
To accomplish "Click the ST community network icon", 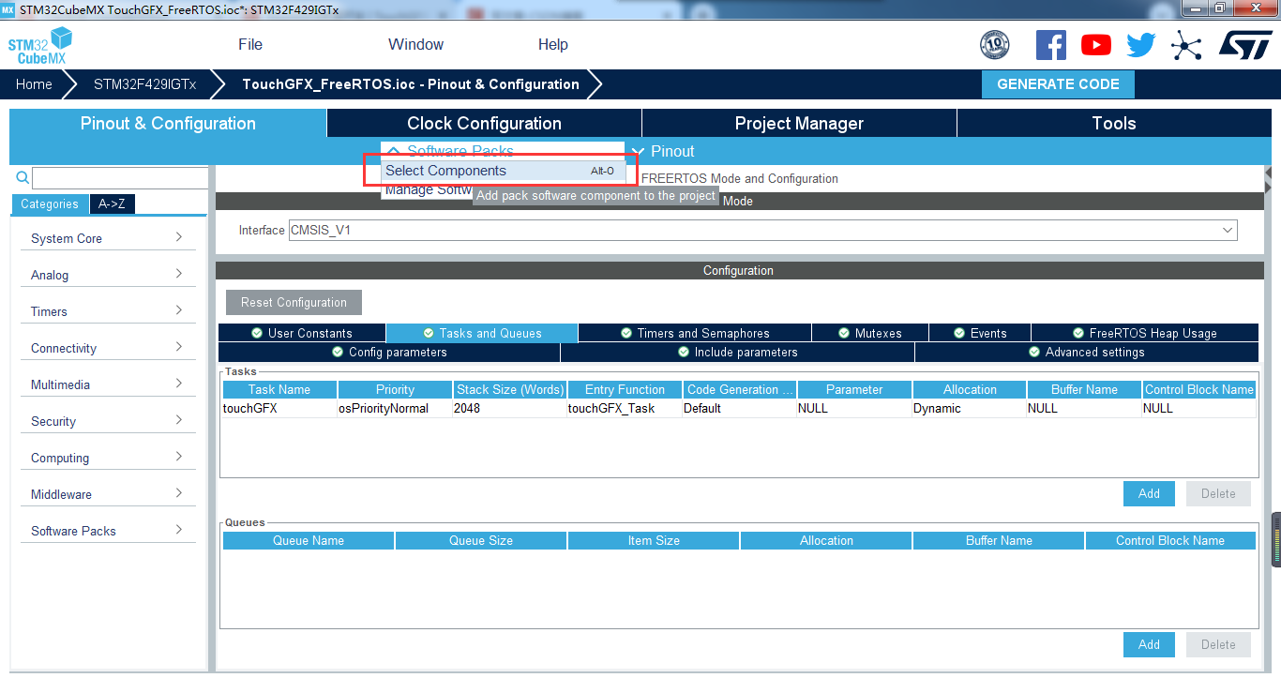I will point(1186,45).
